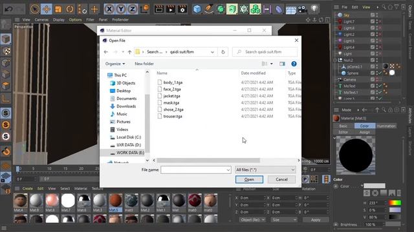
Task: Open Downloads in navigation pane
Action: click(126, 106)
